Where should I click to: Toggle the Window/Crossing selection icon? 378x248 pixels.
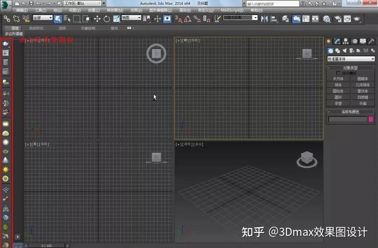(86, 19)
